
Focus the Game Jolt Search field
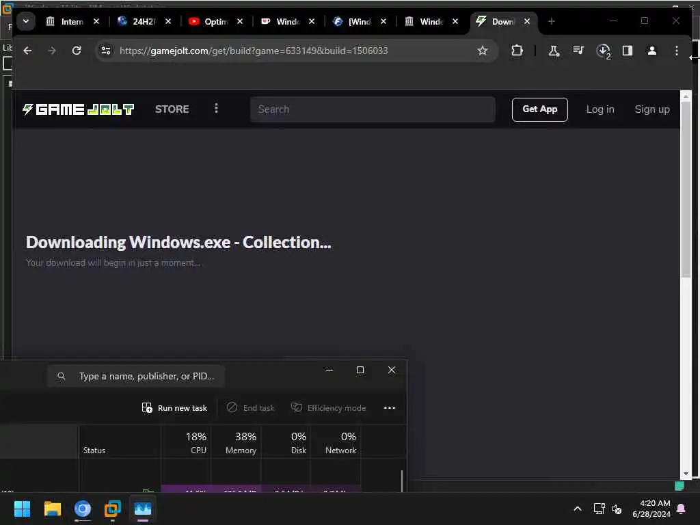[373, 109]
